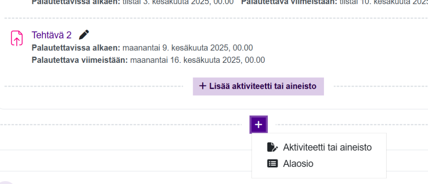
Task: Click the bold Palautettavissa alkaen label under Tehtävä 2
Action: click(76, 47)
